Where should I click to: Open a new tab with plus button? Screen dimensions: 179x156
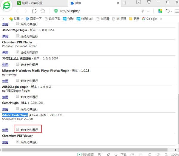point(125,3)
